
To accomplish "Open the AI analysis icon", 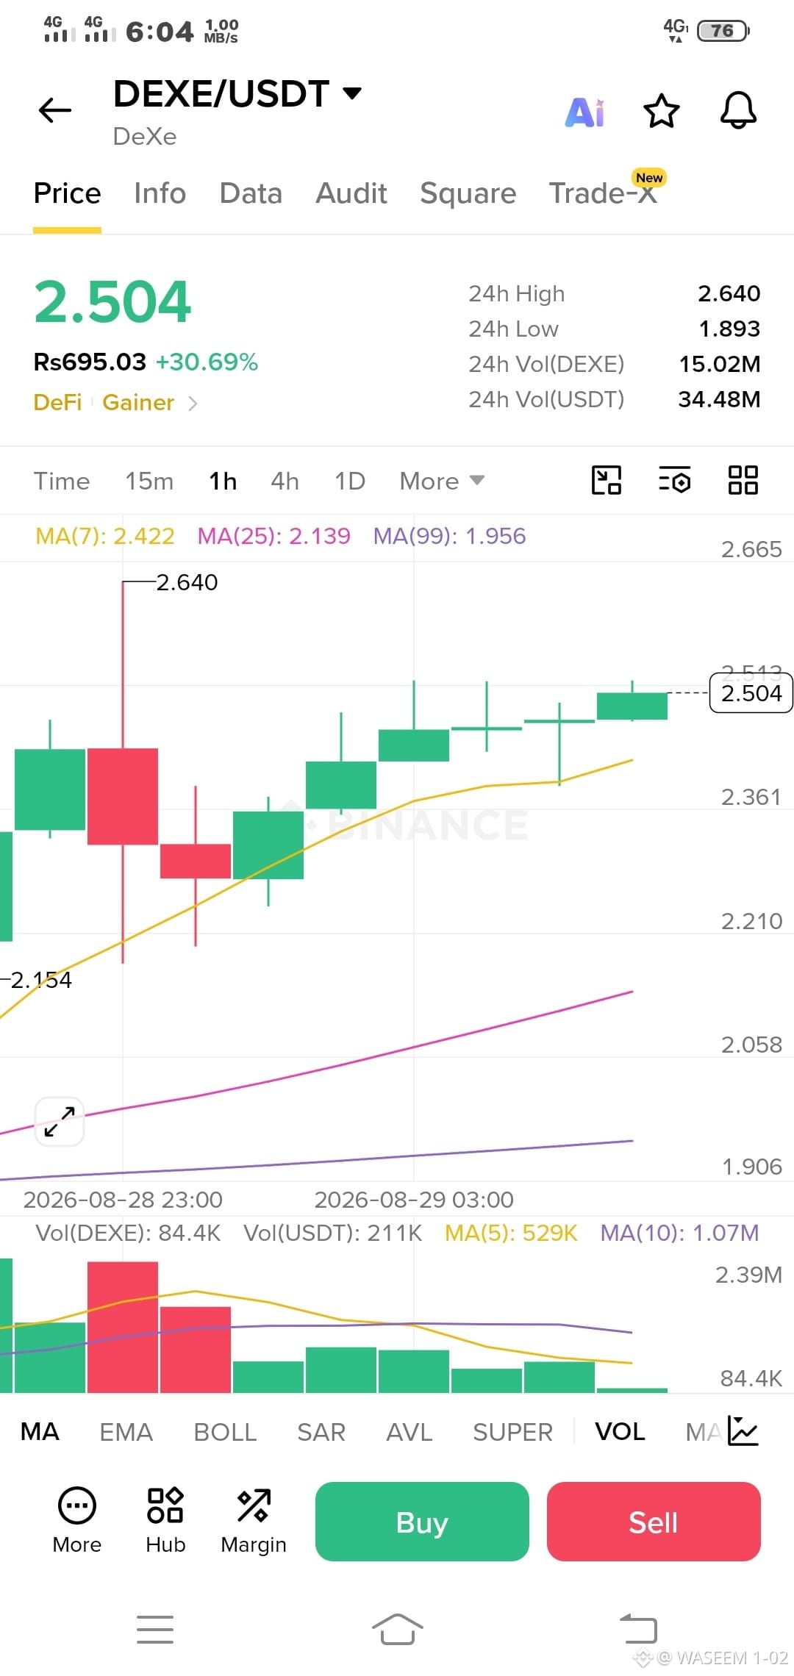I will coord(585,112).
